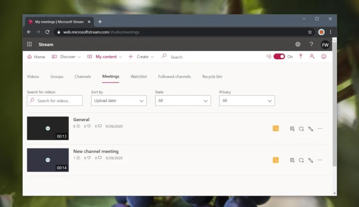The height and width of the screenshot is (207, 359).
Task: Open more options for General video
Action: point(320,128)
